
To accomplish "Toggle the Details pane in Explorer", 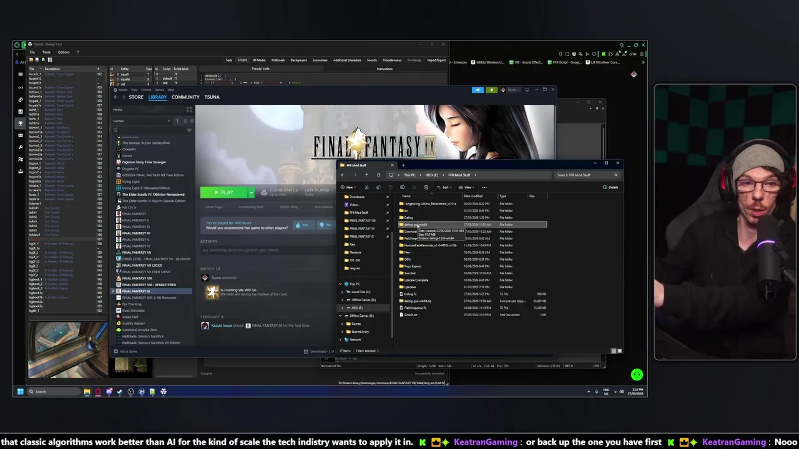I will [610, 187].
